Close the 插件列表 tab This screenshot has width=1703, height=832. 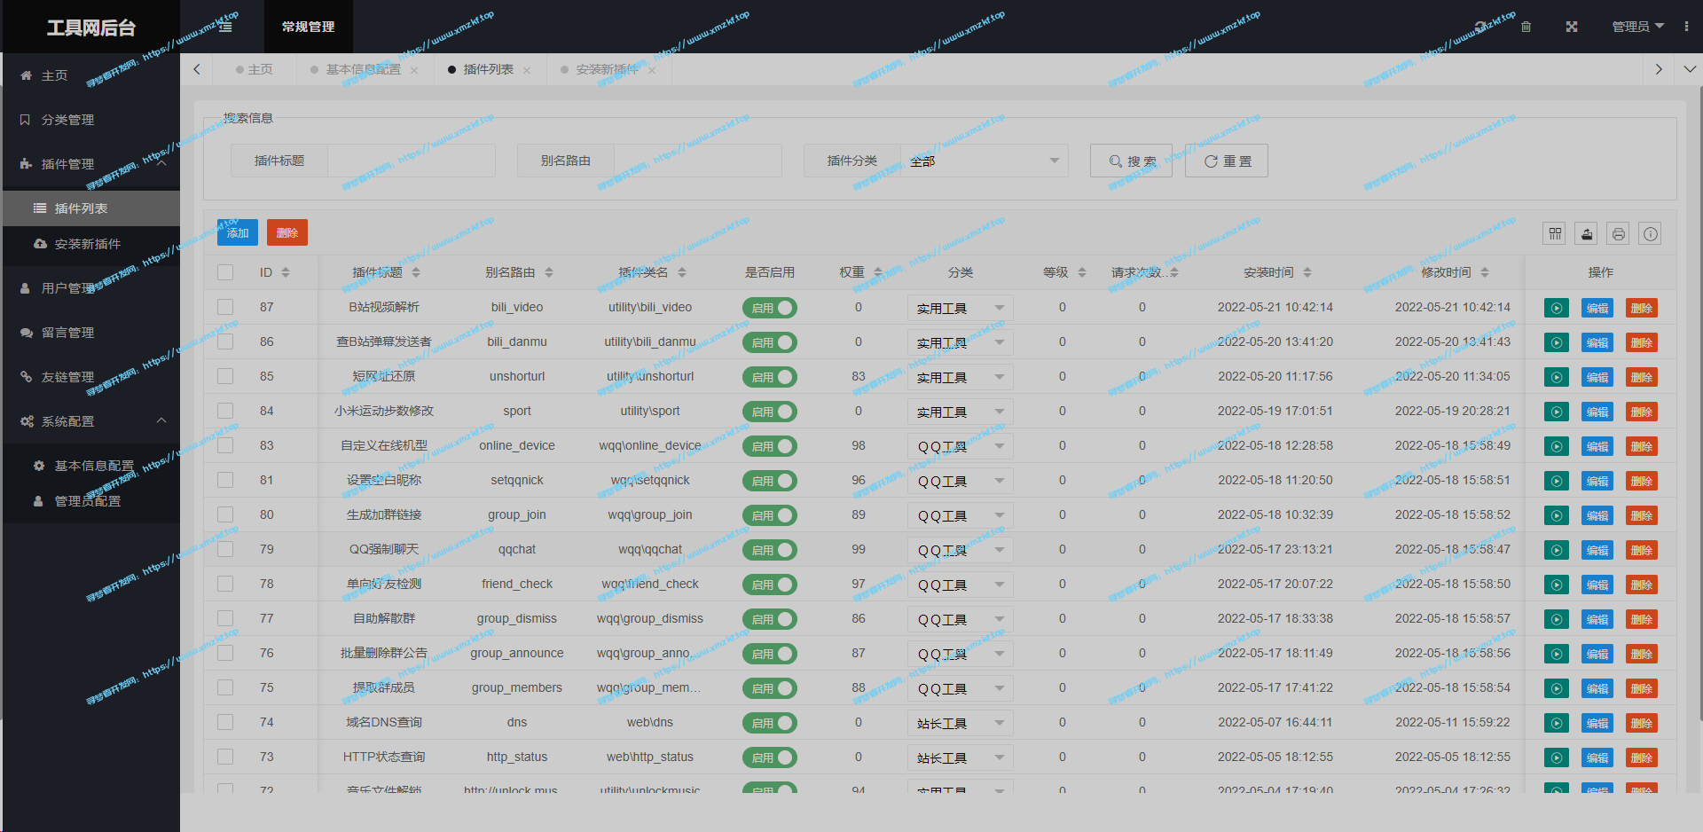pyautogui.click(x=527, y=70)
